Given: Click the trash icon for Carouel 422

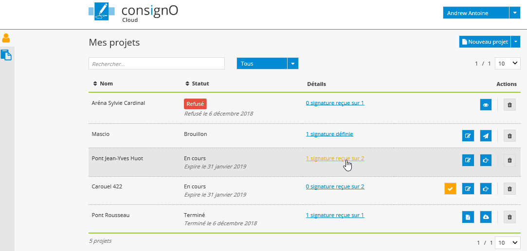Looking at the screenshot, I should point(509,189).
